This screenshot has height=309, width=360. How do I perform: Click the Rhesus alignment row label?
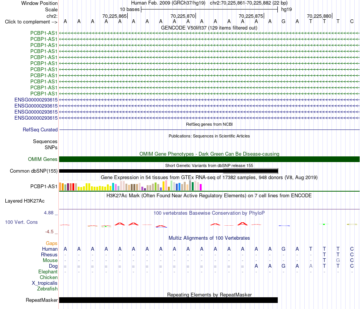point(49,254)
